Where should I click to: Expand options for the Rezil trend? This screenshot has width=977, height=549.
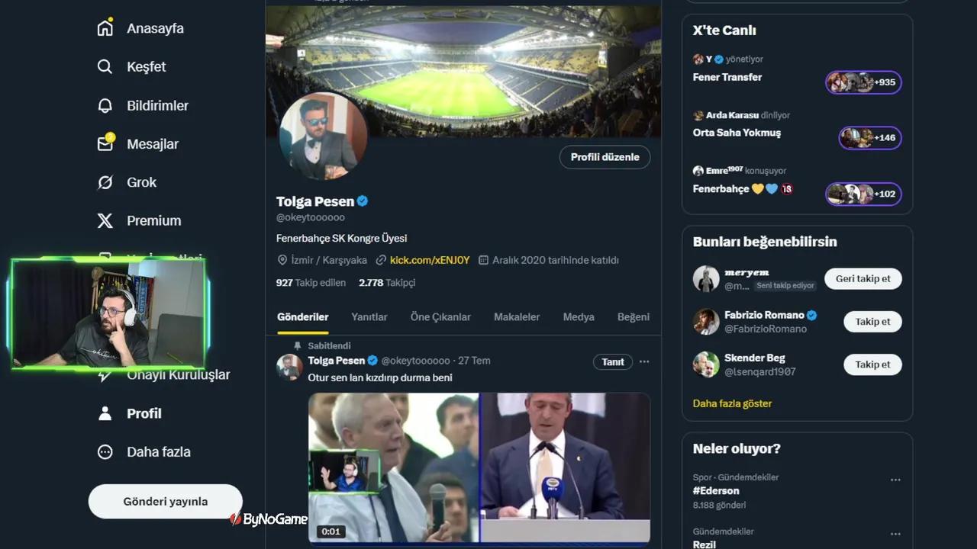(895, 534)
